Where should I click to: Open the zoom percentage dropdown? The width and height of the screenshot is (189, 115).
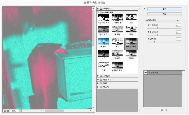tap(20, 110)
